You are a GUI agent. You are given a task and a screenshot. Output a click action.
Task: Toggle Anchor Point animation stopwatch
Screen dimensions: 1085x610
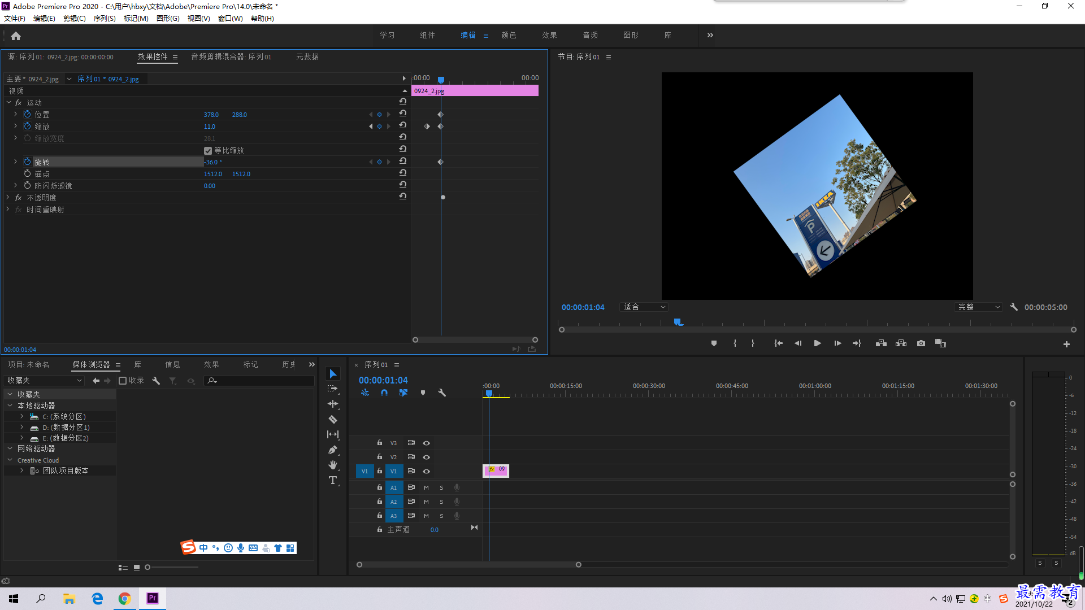[27, 173]
